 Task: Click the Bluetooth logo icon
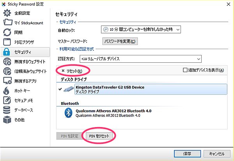click(x=68, y=113)
